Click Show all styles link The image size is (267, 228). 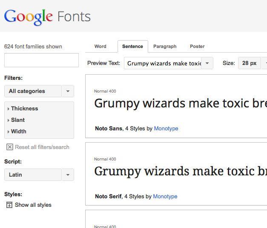[33, 205]
